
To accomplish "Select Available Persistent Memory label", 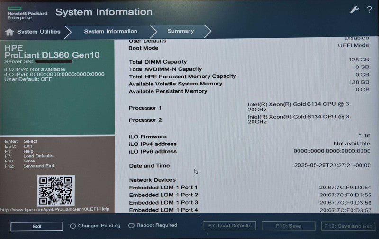I will click(168, 91).
